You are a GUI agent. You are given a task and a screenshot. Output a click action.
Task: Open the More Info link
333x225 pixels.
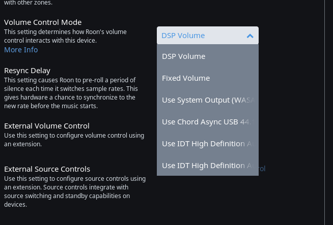tap(21, 50)
